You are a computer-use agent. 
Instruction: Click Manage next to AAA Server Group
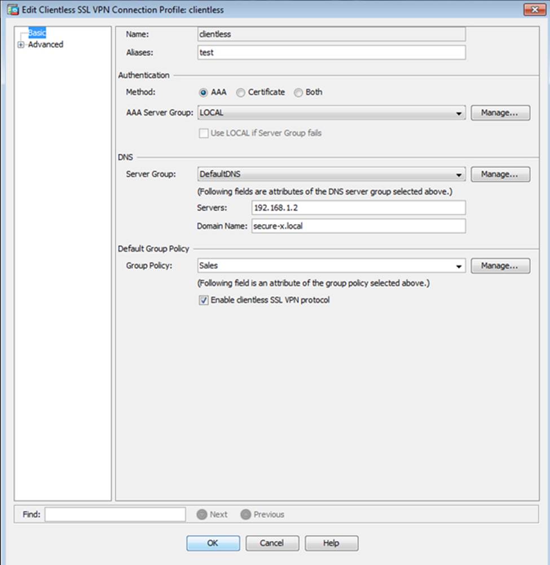(500, 113)
